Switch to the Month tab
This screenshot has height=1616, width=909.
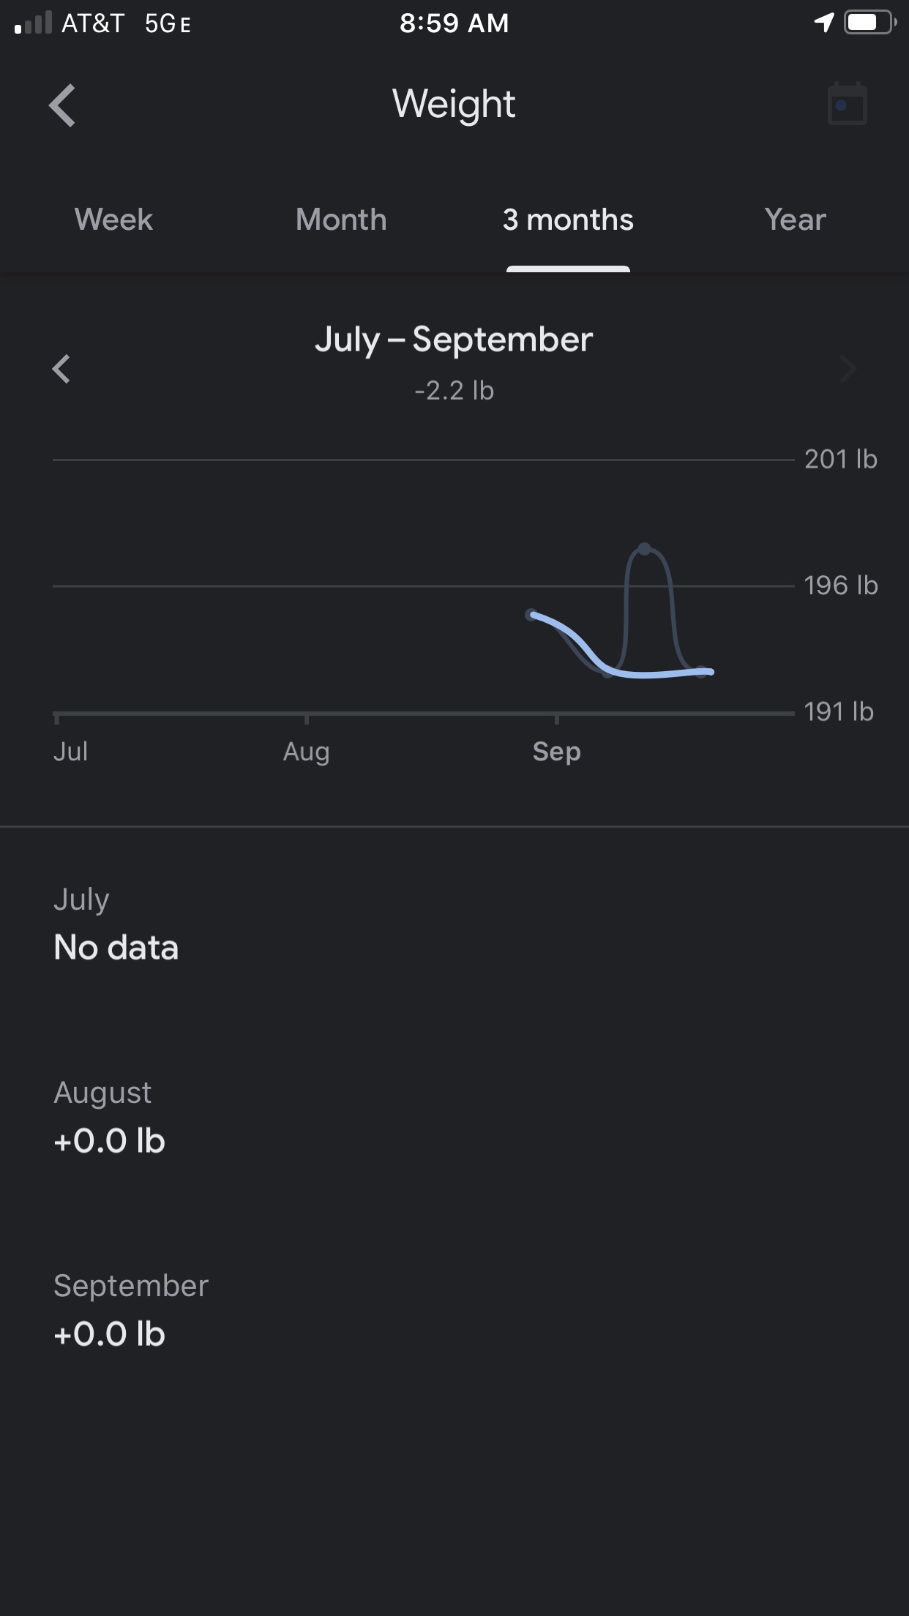(341, 220)
